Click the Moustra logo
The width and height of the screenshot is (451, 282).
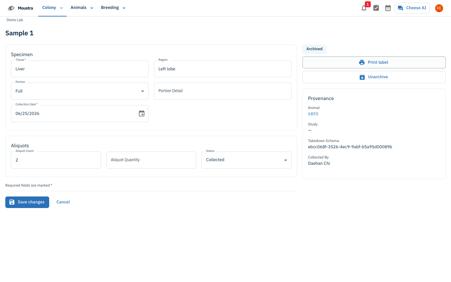(x=20, y=8)
